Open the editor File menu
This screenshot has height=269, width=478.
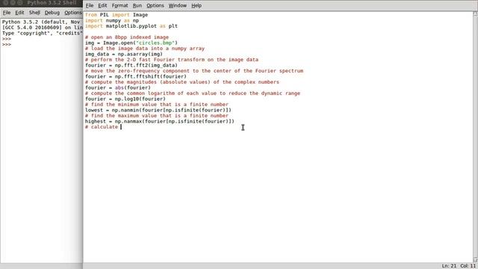(90, 5)
